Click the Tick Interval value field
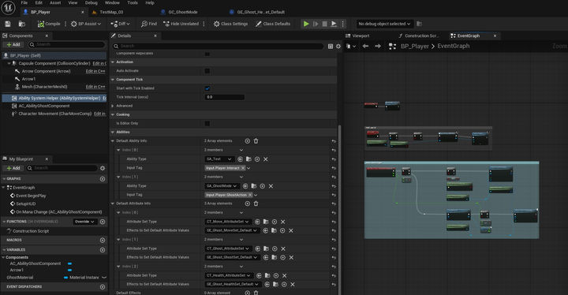 (225, 97)
